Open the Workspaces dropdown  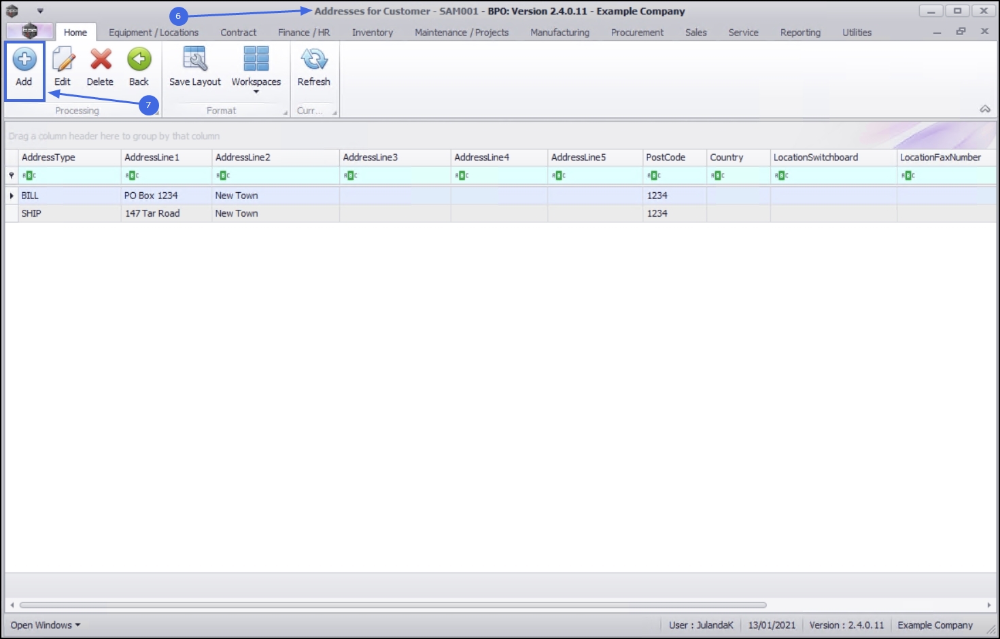point(256,69)
